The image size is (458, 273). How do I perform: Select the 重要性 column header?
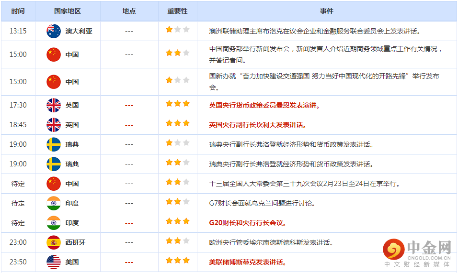[x=177, y=11]
